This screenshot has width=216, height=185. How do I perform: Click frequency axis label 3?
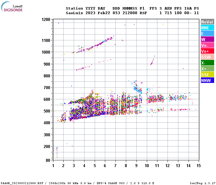tap(74, 166)
